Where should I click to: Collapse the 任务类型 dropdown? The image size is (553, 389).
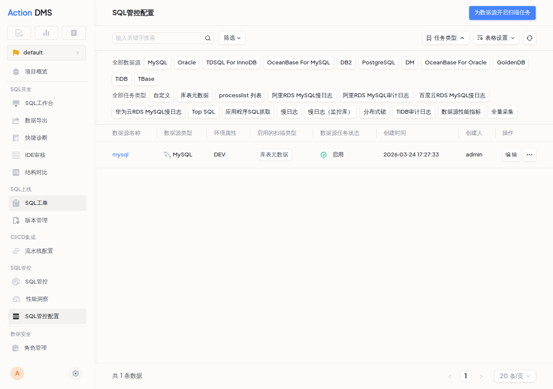pyautogui.click(x=445, y=38)
